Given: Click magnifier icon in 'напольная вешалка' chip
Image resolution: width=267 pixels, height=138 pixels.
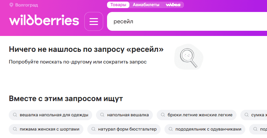Looking at the screenshot, I should [x=102, y=115].
